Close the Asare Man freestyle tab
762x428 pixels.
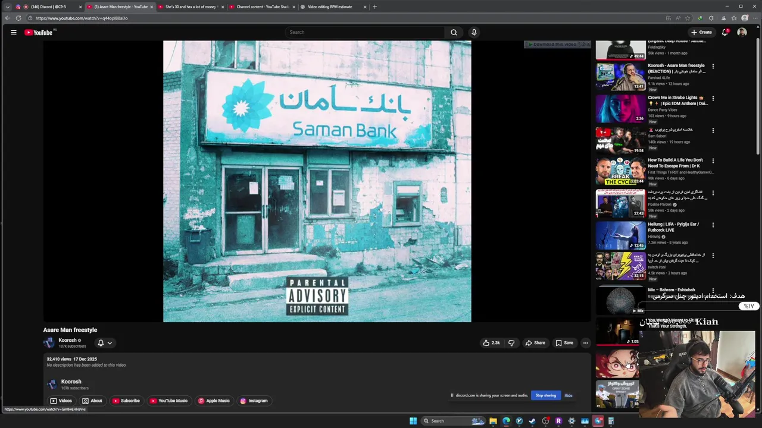[x=151, y=7]
